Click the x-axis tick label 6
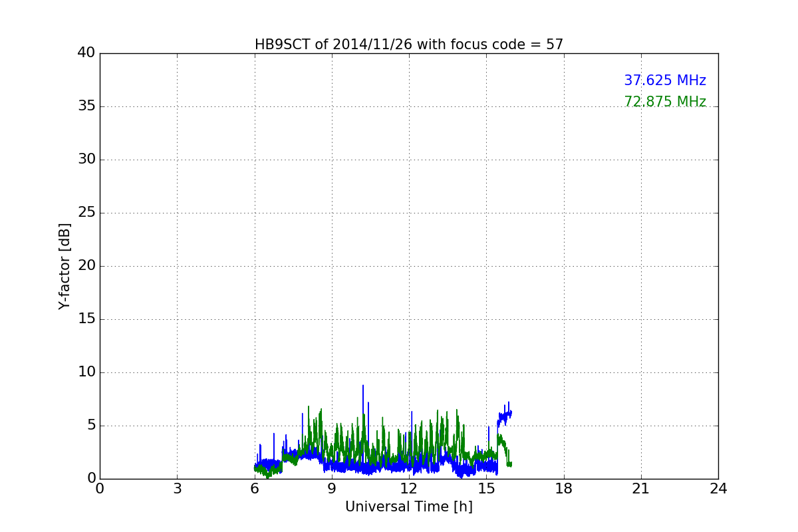Viewport: 798px width, 532px height. click(255, 489)
